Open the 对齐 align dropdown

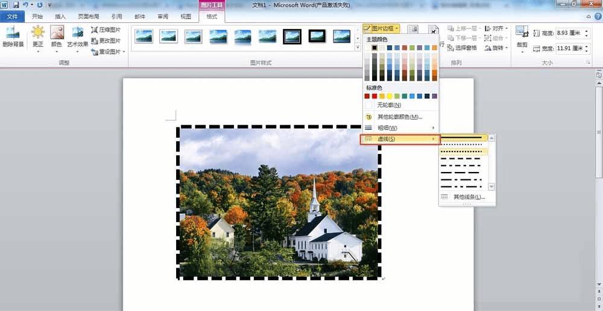point(496,28)
